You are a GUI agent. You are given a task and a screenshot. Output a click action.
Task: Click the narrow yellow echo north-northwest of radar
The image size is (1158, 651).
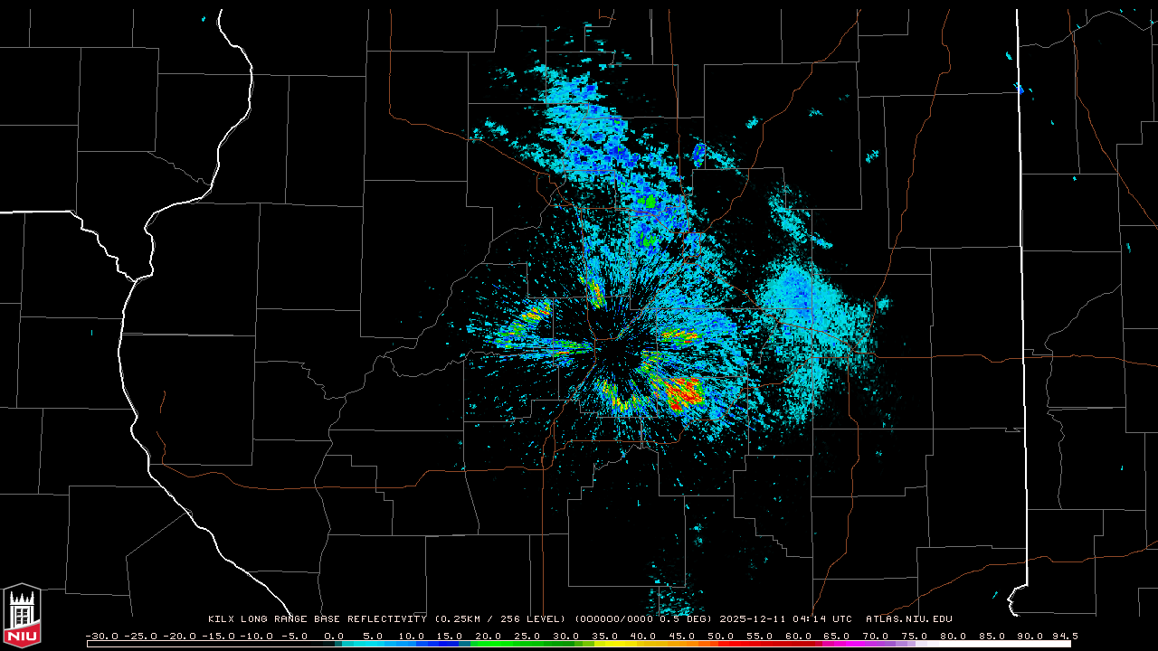596,293
